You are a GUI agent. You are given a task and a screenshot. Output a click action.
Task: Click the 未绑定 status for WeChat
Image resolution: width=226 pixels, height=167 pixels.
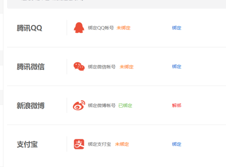(x=126, y=67)
